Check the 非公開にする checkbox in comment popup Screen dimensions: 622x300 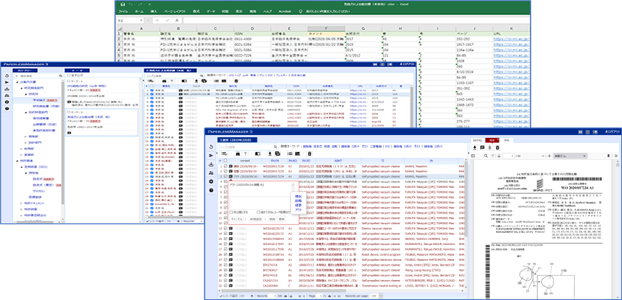click(x=229, y=212)
